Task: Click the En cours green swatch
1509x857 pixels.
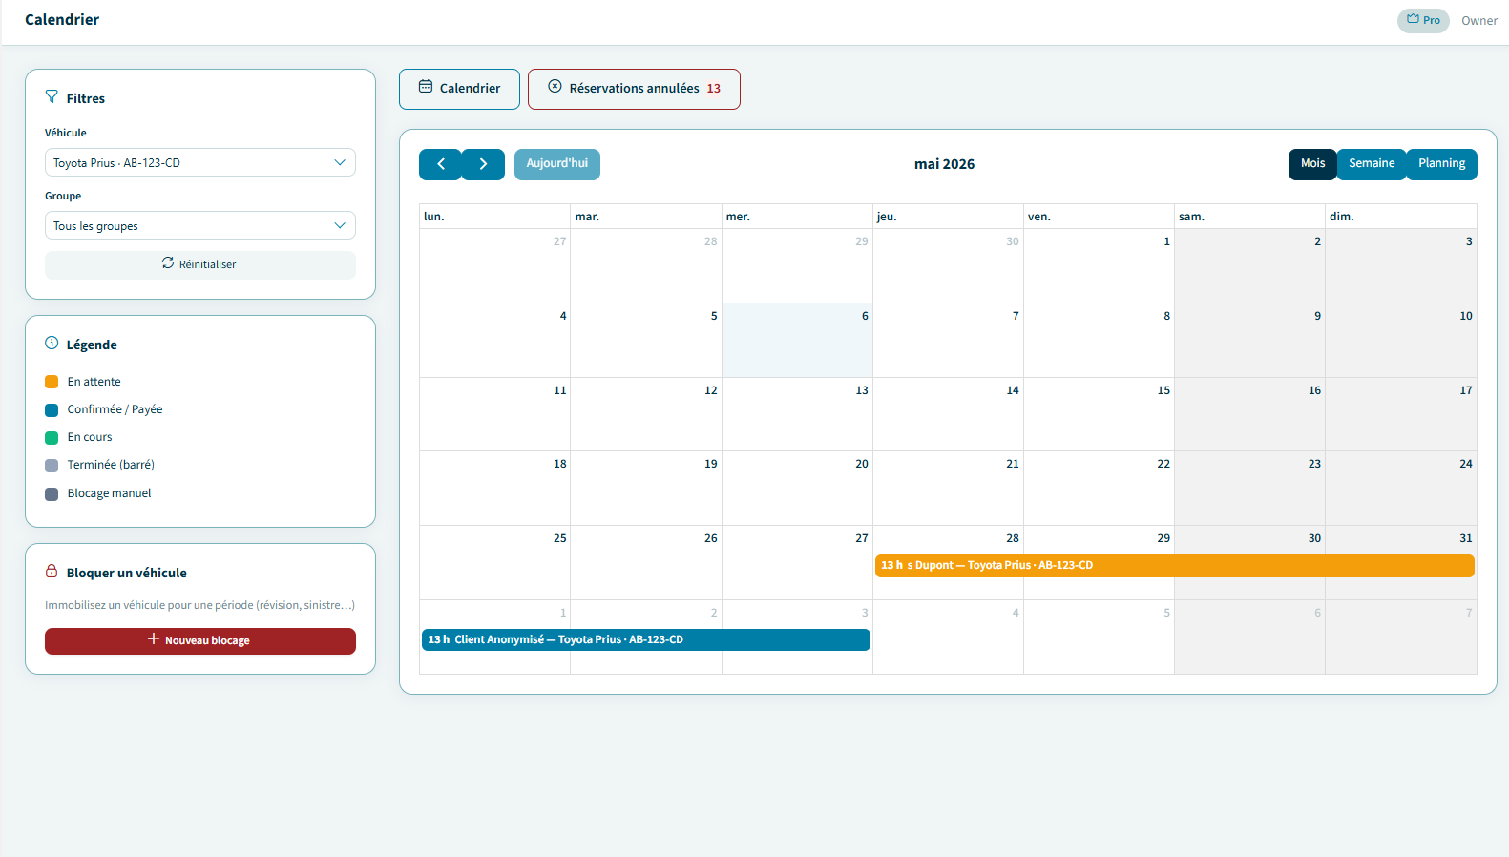Action: (x=52, y=437)
